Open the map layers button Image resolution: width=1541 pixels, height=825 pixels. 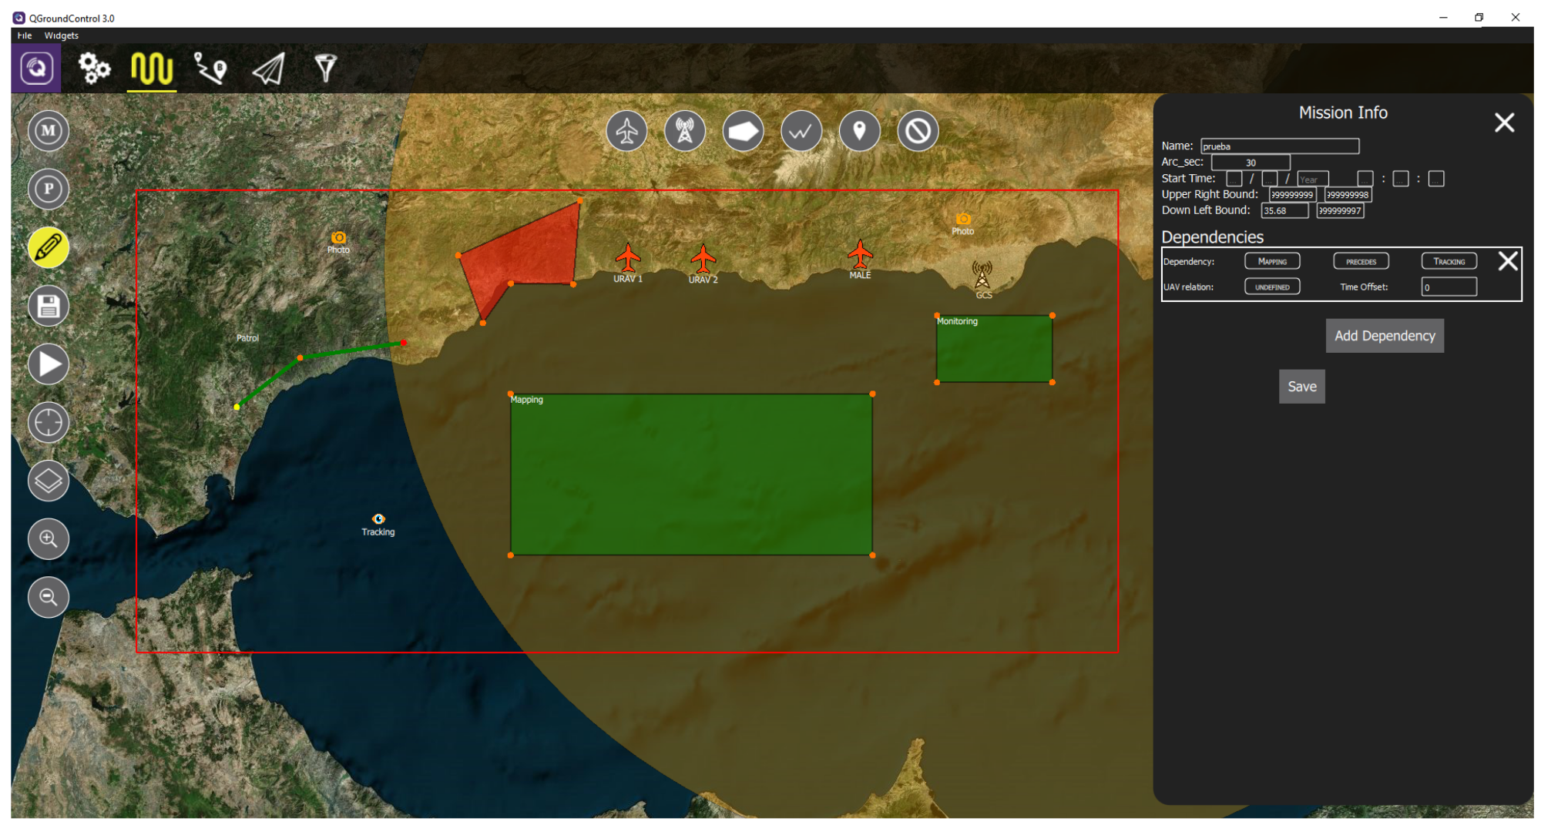pyautogui.click(x=49, y=481)
